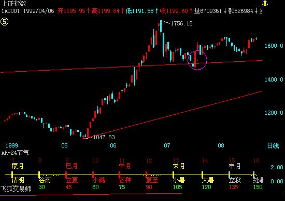This screenshot has width=285, height=201.
Task: Click the 辰月 month label
Action: [x=18, y=166]
